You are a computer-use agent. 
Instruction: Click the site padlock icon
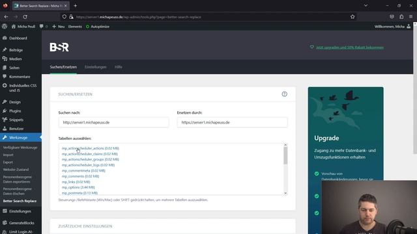71,17
